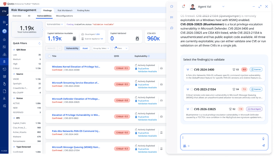This screenshot has width=274, height=157.
Task: Filter by Ransomware 366 under RTI
Action: click(27, 141)
